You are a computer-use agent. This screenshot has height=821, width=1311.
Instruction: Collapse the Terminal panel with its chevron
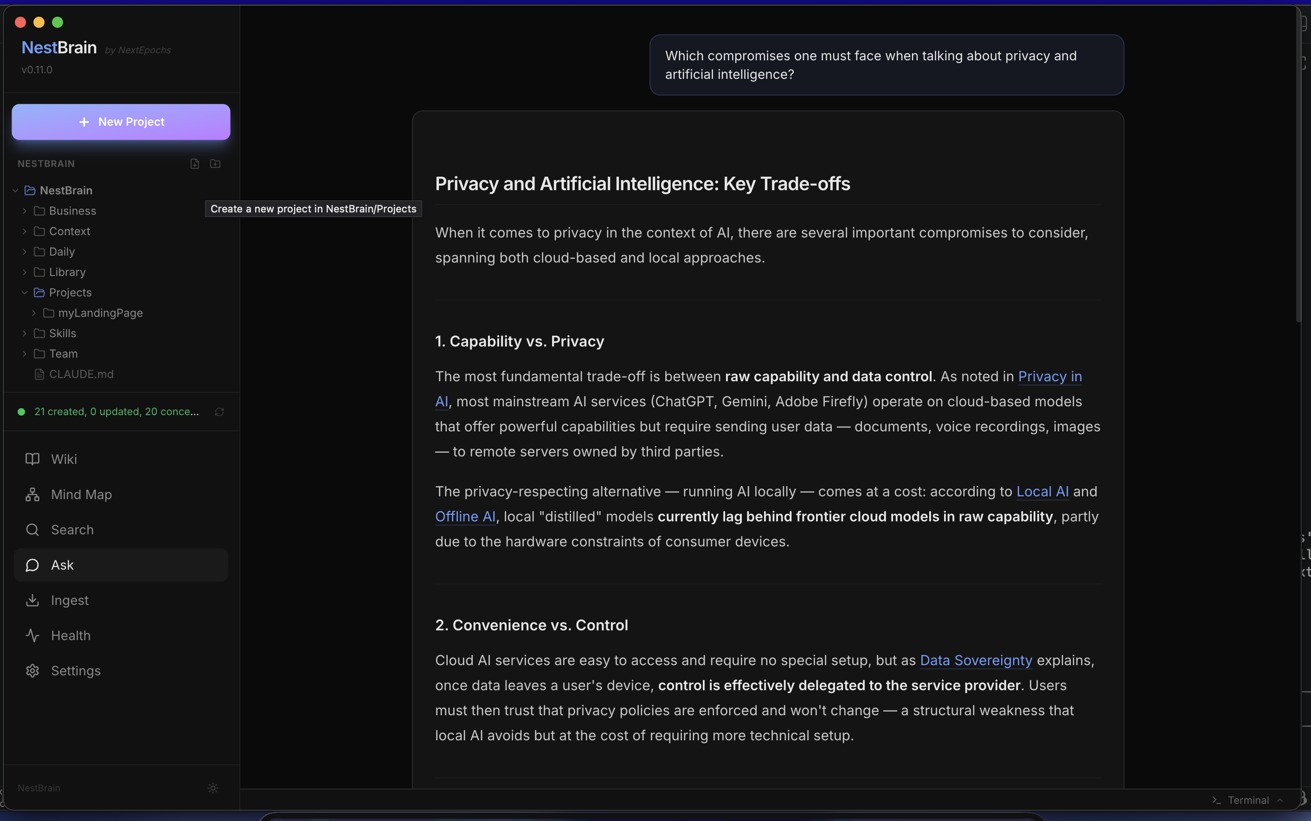[x=1280, y=800]
